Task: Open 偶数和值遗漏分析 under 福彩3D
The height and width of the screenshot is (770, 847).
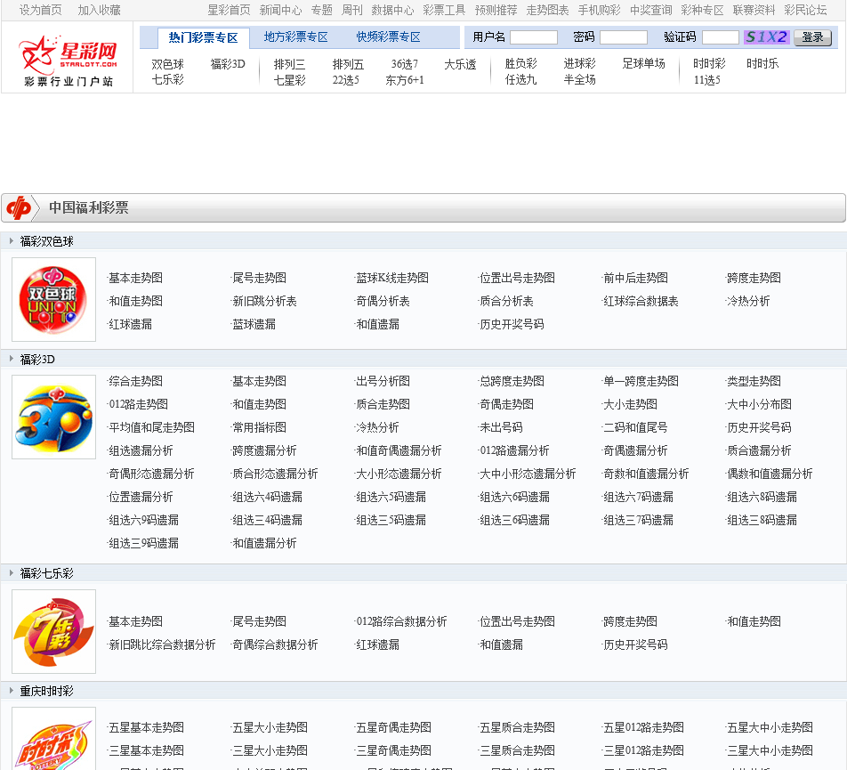Action: tap(770, 474)
